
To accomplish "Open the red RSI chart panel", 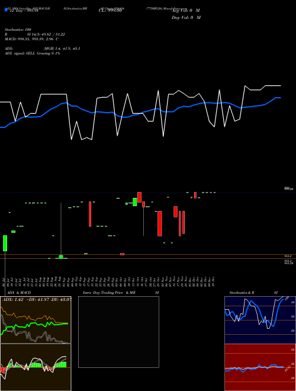I will point(260,367).
